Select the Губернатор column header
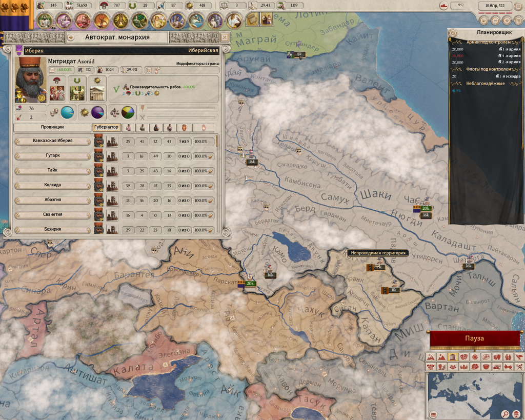This screenshot has width=525, height=420. tap(106, 127)
